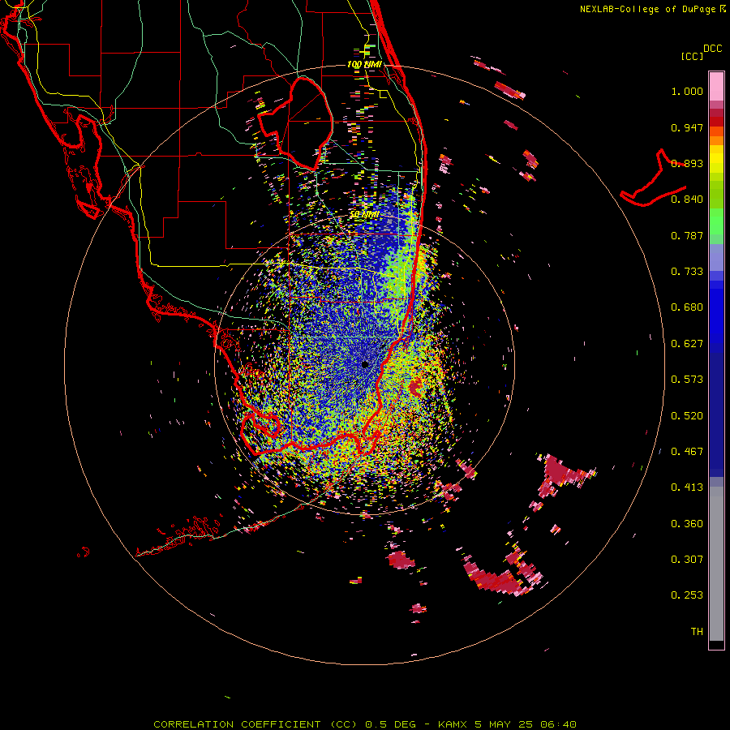Click the 100 NMI range ring label
730x730 pixels.
tap(364, 64)
